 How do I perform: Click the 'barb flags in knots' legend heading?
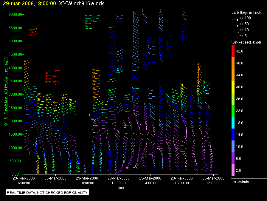247,13
